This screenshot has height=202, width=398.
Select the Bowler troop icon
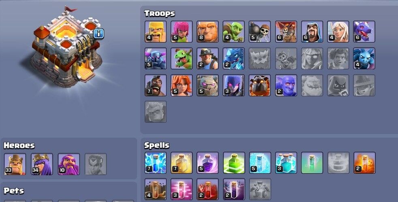pyautogui.click(x=286, y=85)
